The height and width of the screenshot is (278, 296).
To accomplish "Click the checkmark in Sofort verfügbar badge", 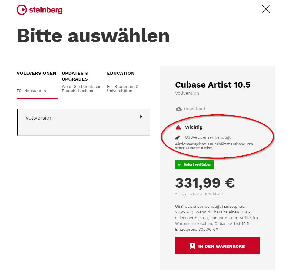I will pyautogui.click(x=179, y=164).
